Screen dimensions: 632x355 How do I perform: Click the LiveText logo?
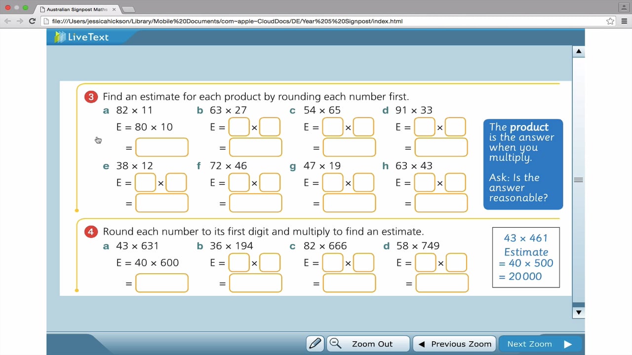click(82, 37)
